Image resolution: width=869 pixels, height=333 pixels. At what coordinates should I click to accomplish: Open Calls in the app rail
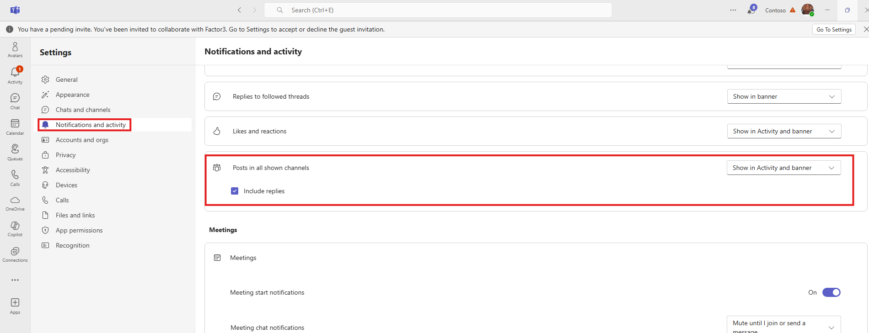[x=15, y=178]
